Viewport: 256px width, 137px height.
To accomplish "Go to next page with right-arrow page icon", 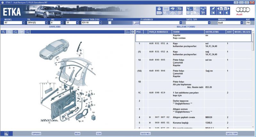I will tap(227, 9).
